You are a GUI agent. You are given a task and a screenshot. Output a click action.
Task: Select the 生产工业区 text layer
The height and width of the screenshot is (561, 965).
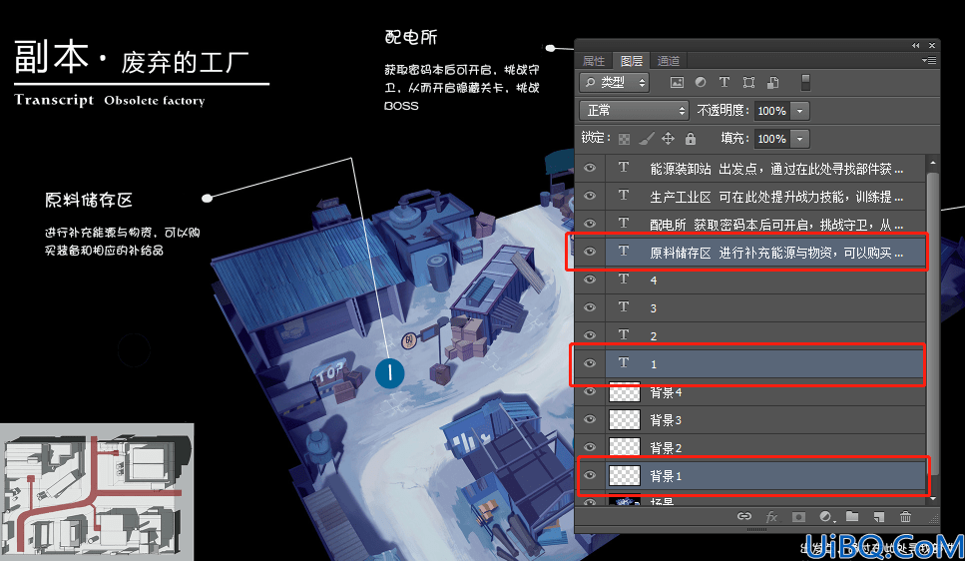[x=765, y=197]
